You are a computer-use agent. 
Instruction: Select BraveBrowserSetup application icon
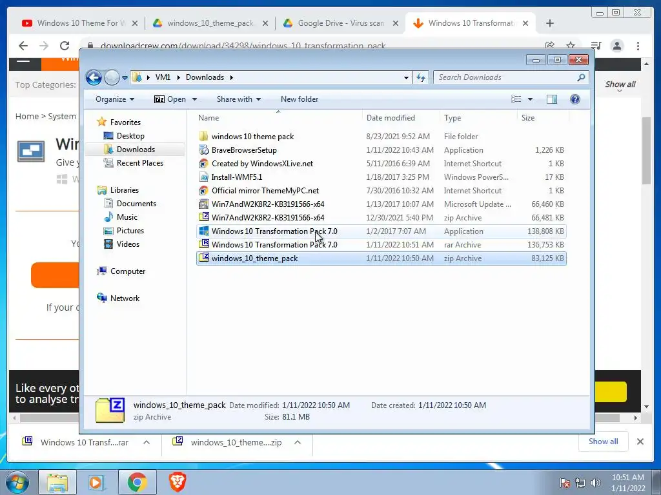point(203,150)
